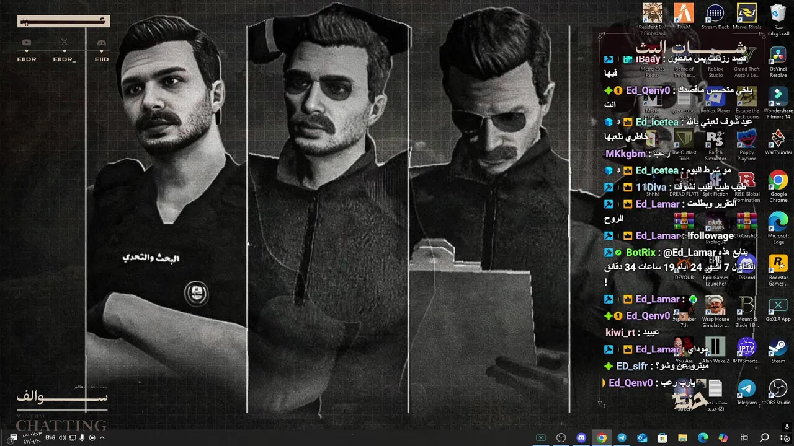Select the Telegram desktop shortcut

(x=747, y=393)
